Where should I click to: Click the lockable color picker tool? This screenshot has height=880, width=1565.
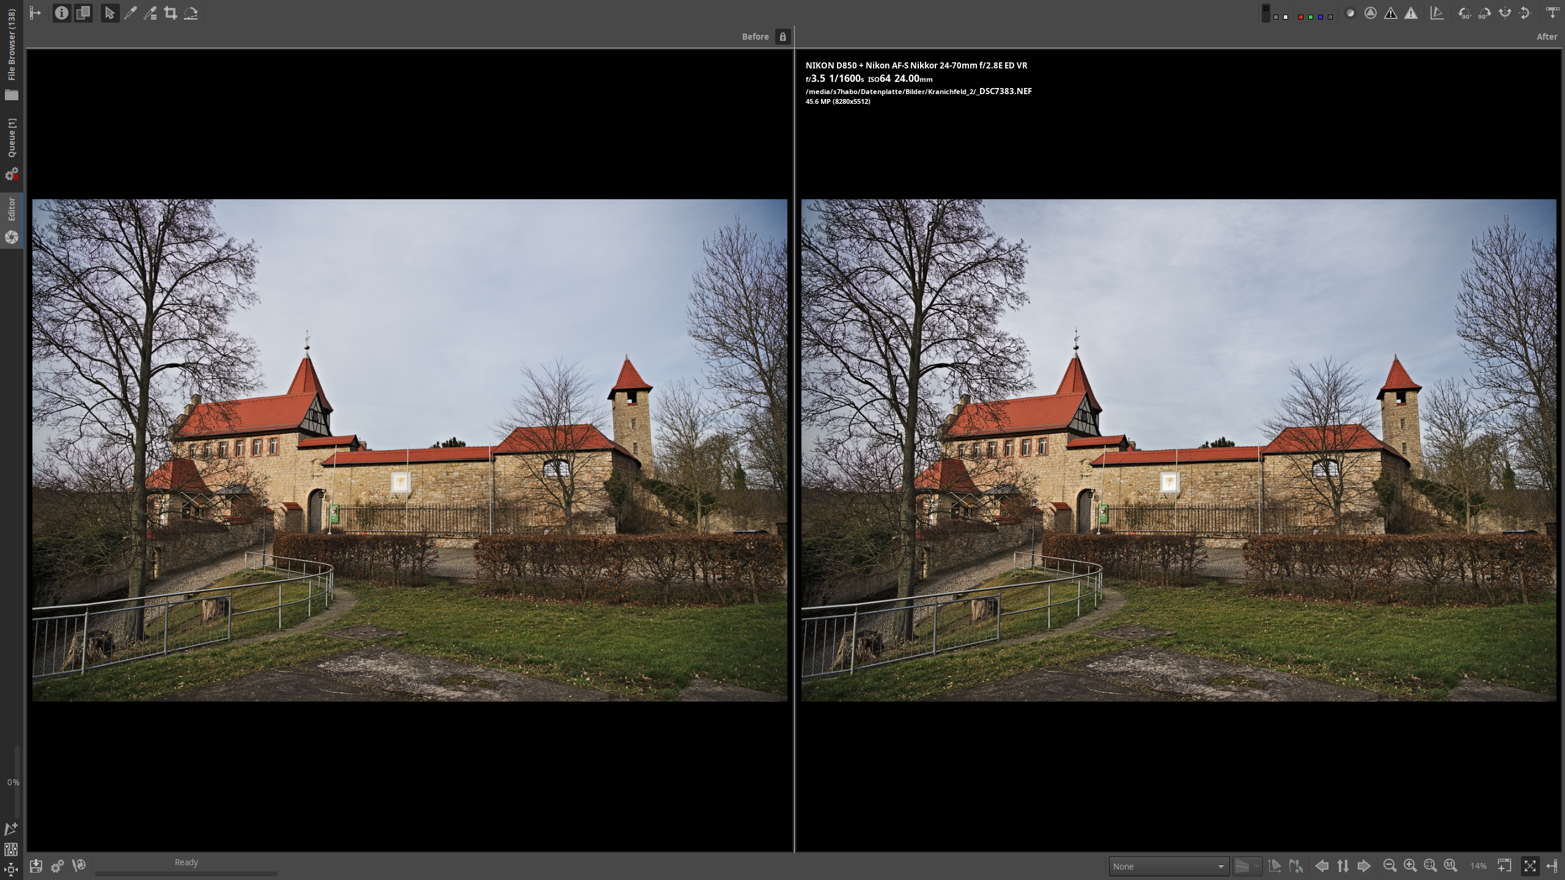(150, 13)
